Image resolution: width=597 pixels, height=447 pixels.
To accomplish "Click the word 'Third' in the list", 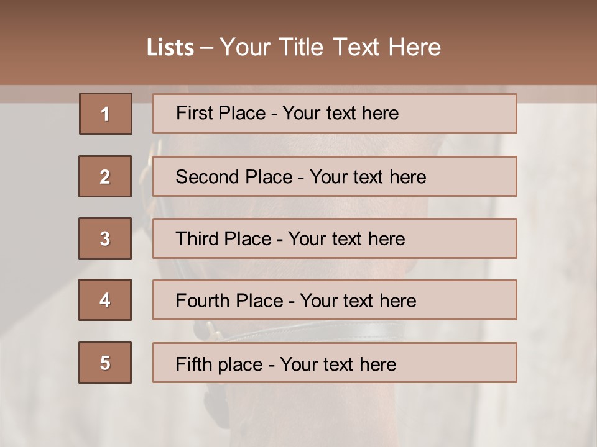I will pyautogui.click(x=197, y=239).
